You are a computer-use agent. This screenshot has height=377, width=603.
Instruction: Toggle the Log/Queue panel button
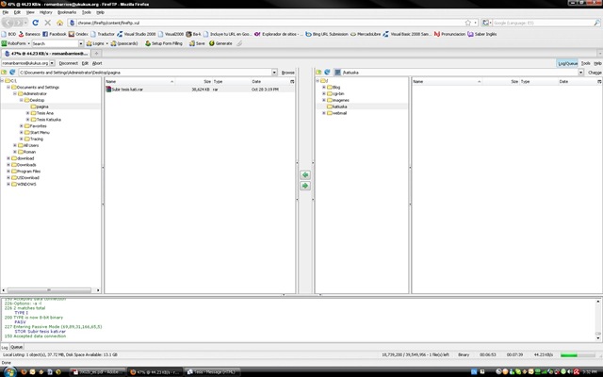(567, 63)
